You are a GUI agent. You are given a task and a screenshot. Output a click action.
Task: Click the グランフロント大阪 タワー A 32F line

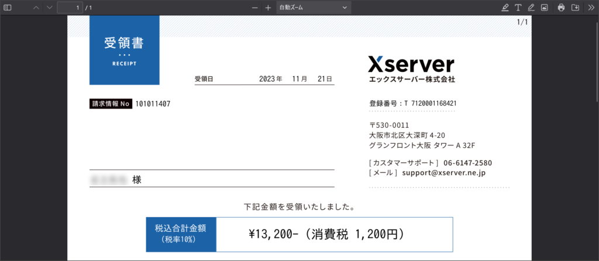(x=422, y=145)
